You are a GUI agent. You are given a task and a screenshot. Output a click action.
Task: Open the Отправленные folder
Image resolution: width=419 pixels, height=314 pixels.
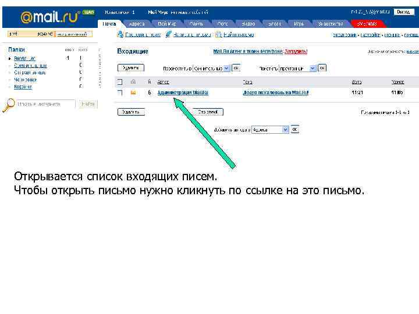point(30,73)
